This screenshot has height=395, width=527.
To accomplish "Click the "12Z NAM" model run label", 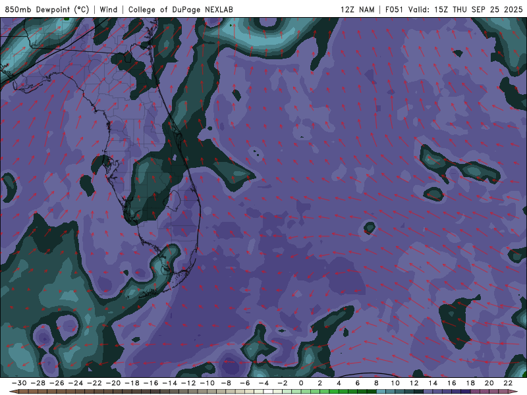I will [x=357, y=10].
